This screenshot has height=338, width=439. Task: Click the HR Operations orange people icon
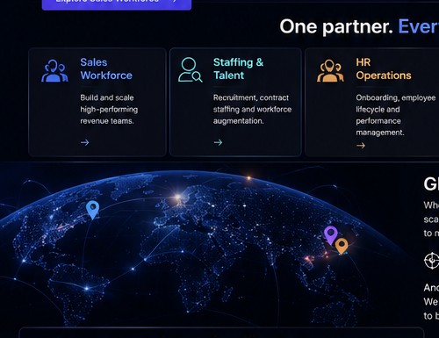pos(330,70)
